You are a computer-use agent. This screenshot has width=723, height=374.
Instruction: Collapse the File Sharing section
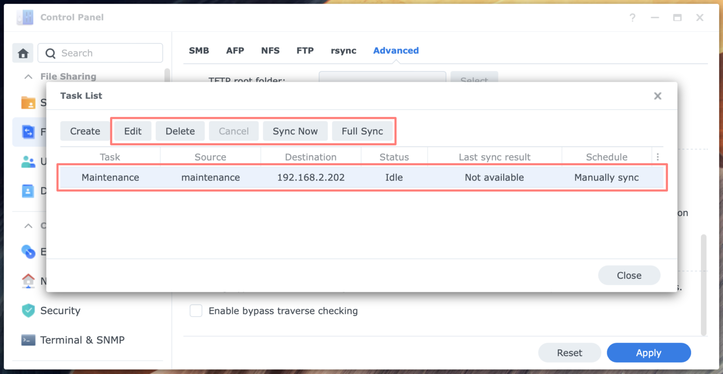pyautogui.click(x=28, y=77)
